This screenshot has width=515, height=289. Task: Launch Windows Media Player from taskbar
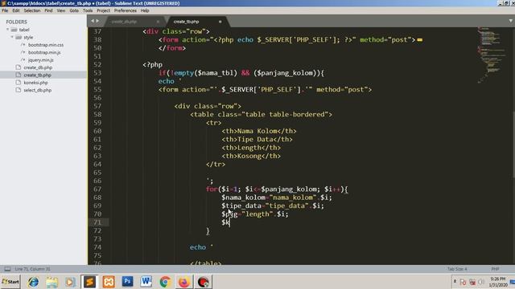click(70, 282)
